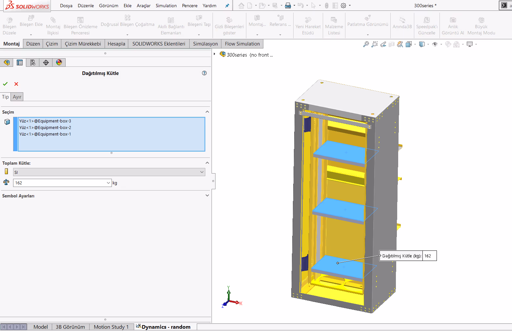
Task: Open the Dosya menu
Action: click(x=66, y=6)
